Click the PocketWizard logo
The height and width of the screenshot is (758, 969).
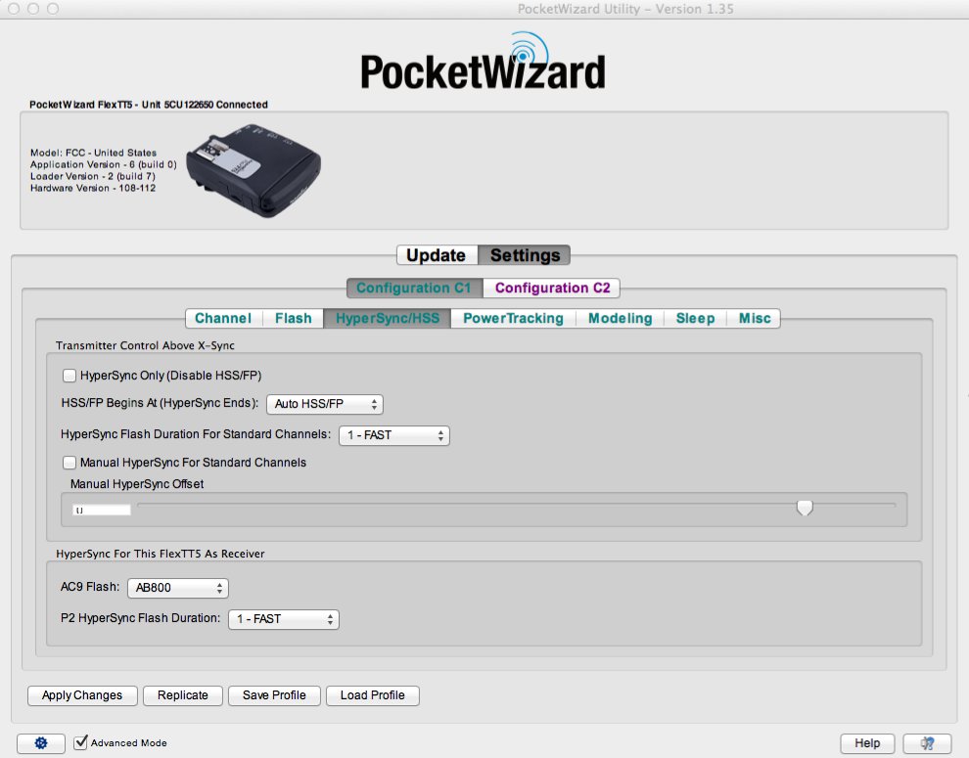(483, 65)
